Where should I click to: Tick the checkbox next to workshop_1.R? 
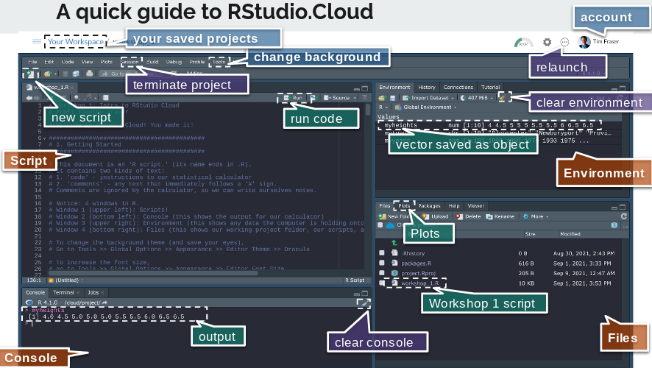point(382,283)
